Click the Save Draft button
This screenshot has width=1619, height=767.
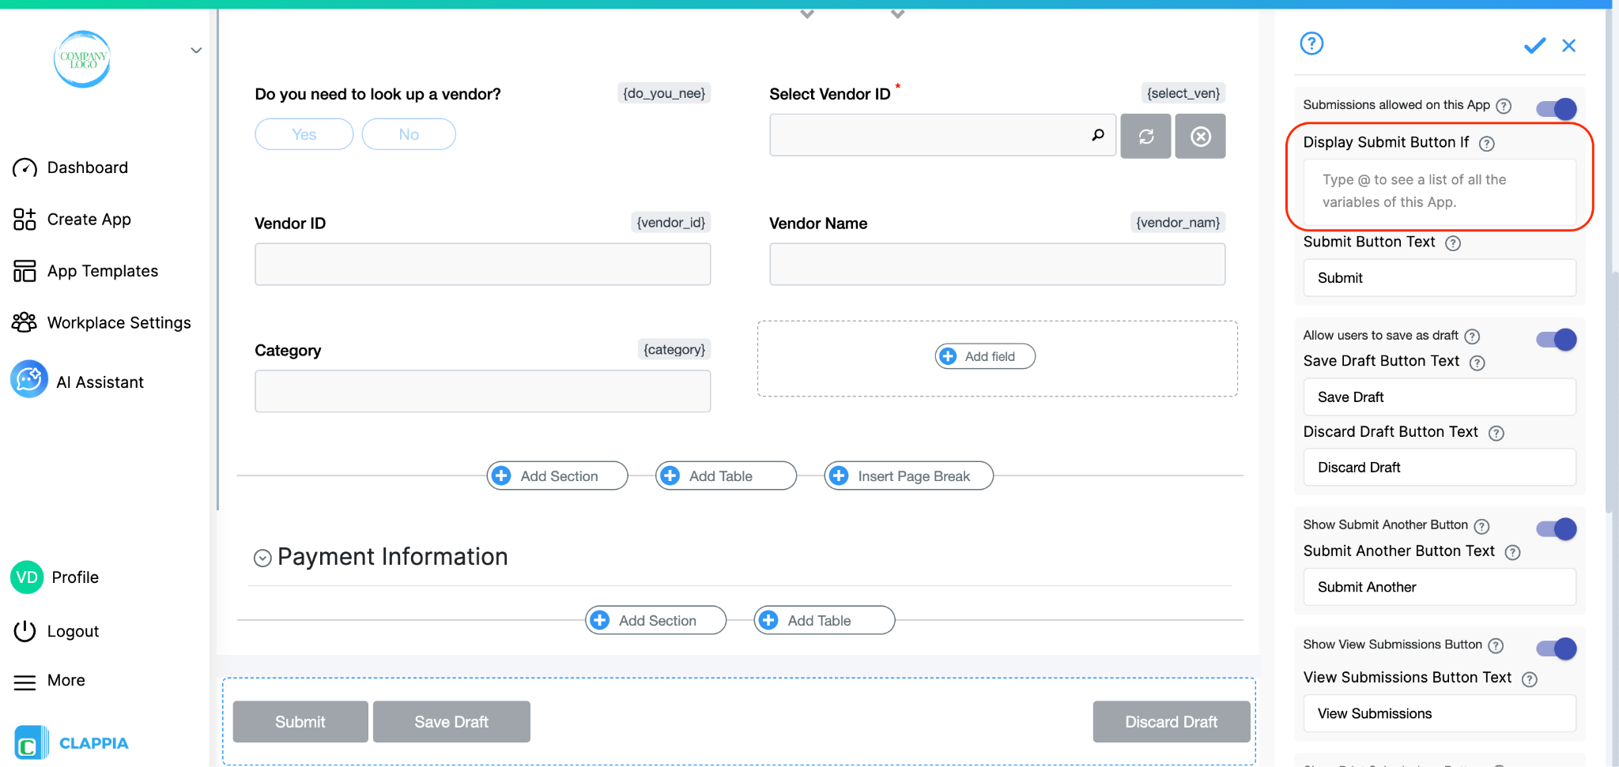tap(451, 721)
